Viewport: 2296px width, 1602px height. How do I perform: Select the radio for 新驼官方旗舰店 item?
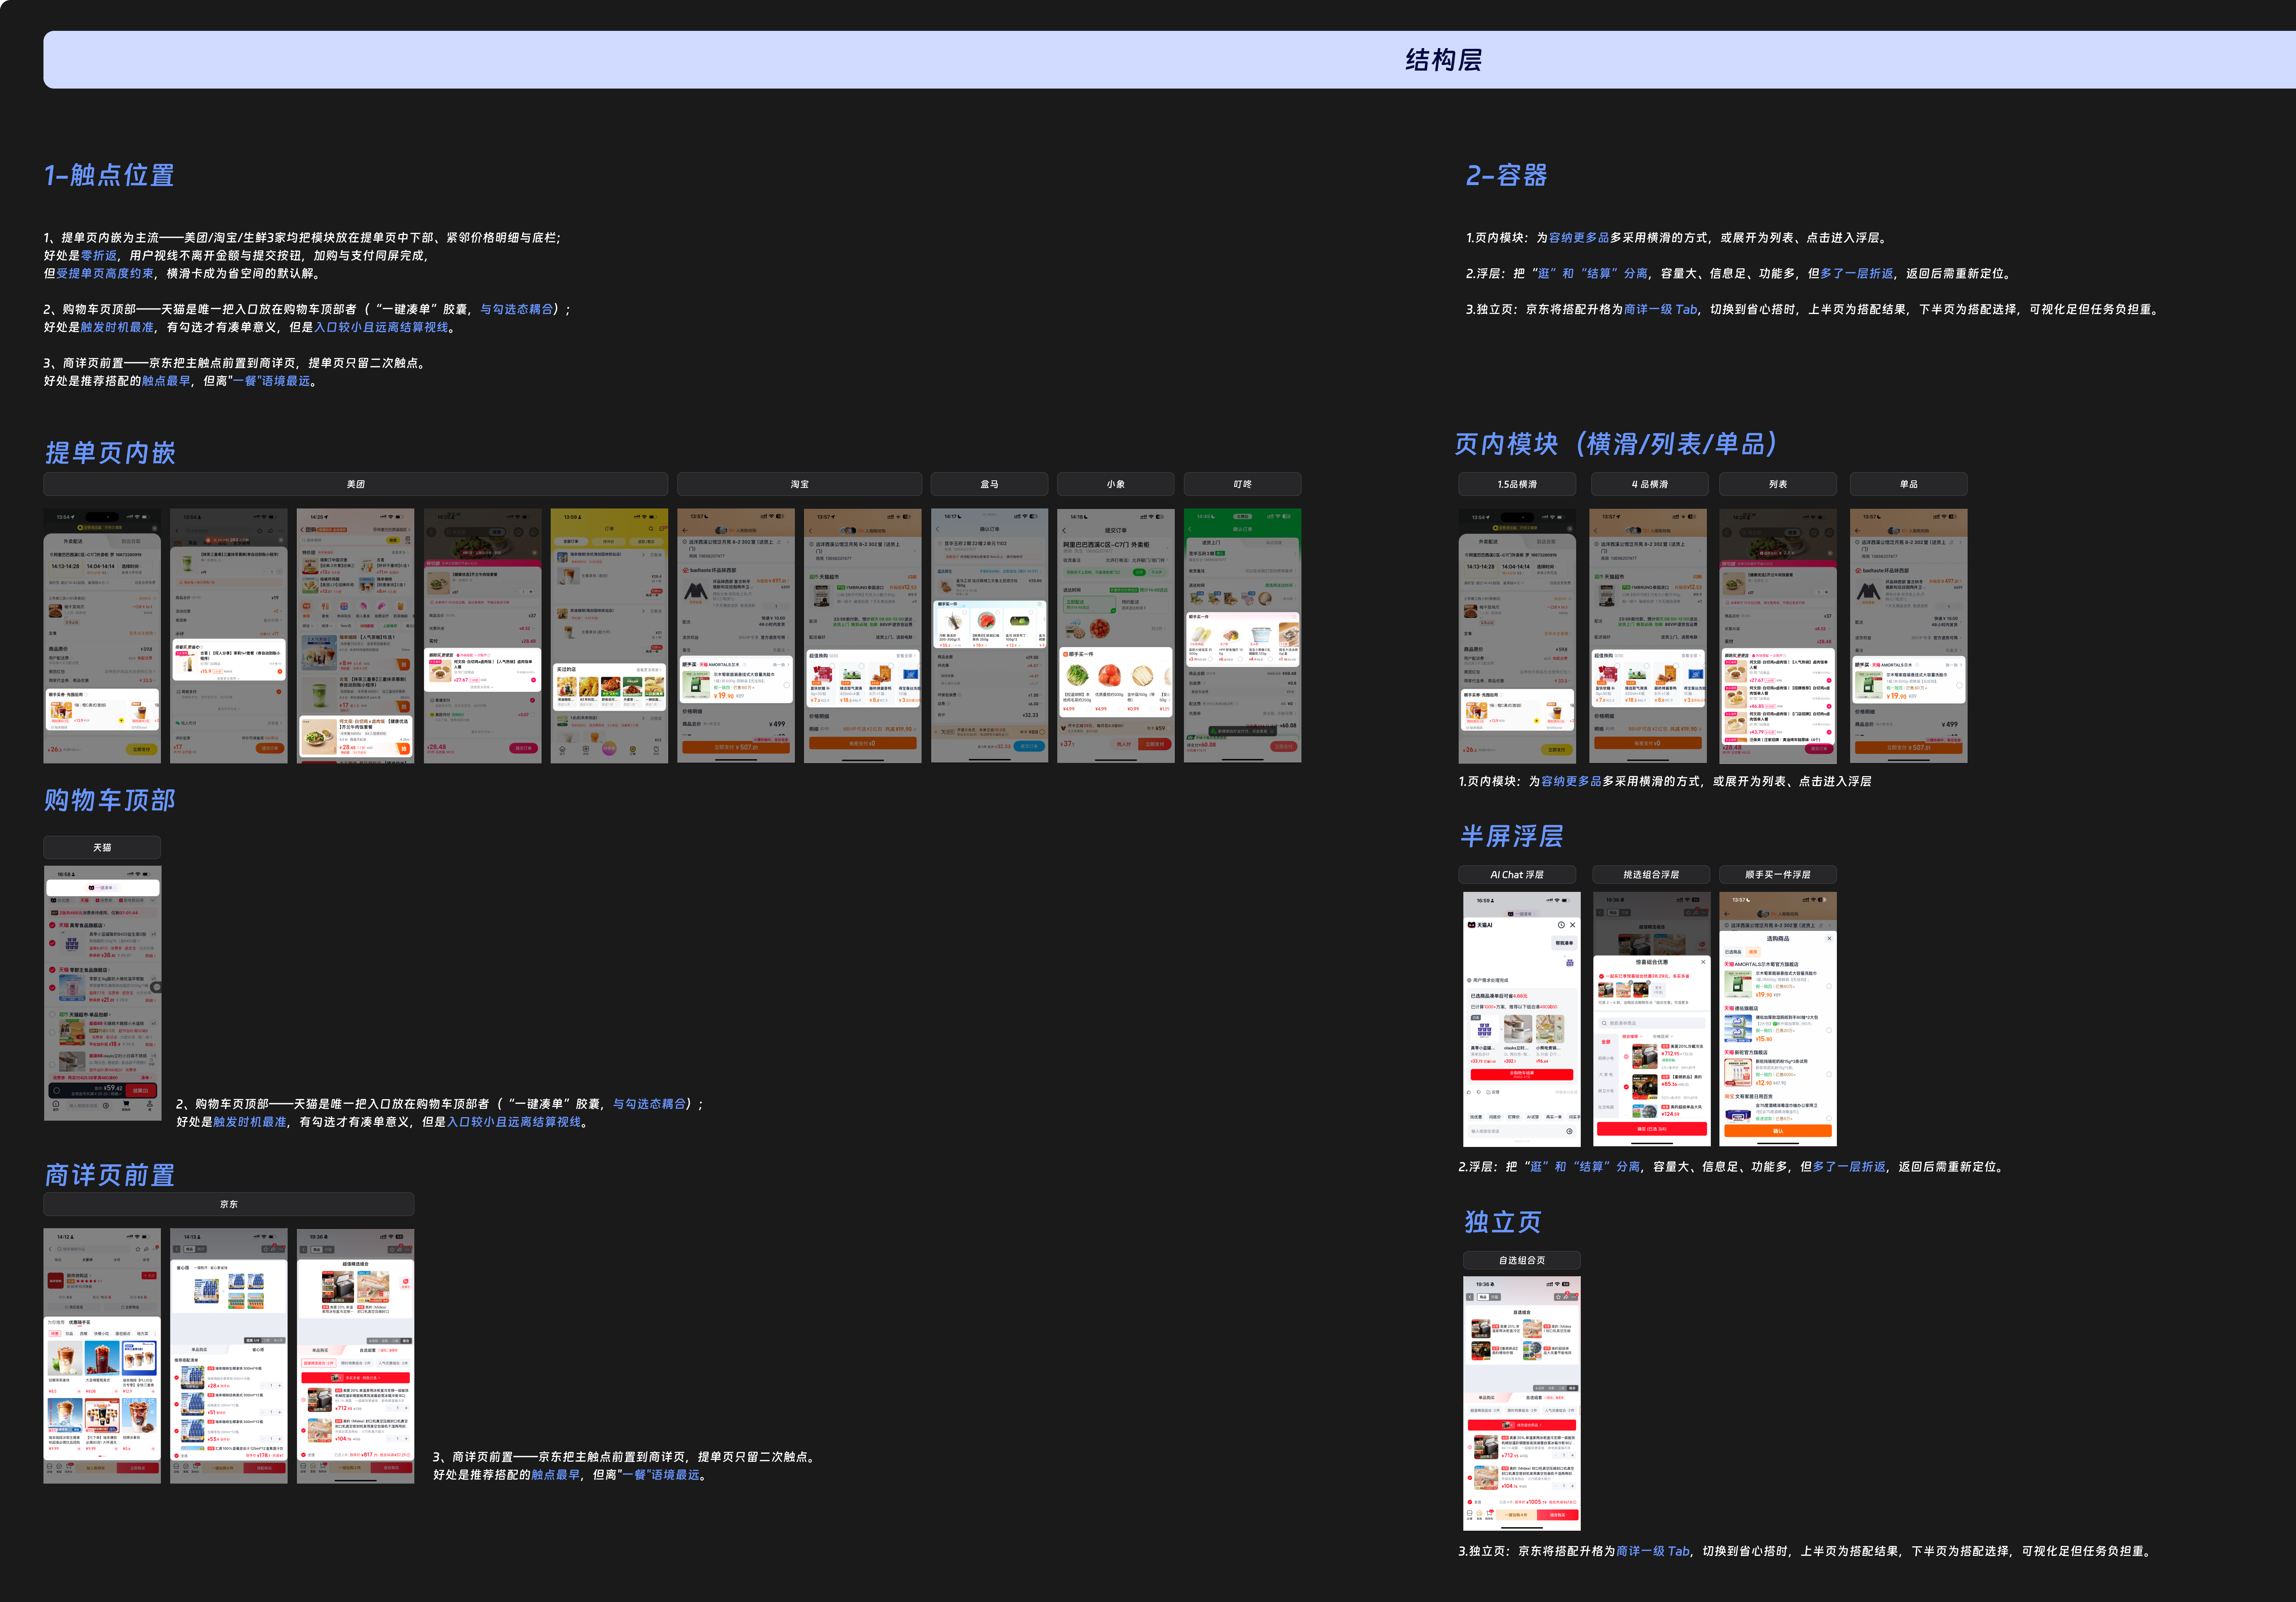(1829, 1074)
